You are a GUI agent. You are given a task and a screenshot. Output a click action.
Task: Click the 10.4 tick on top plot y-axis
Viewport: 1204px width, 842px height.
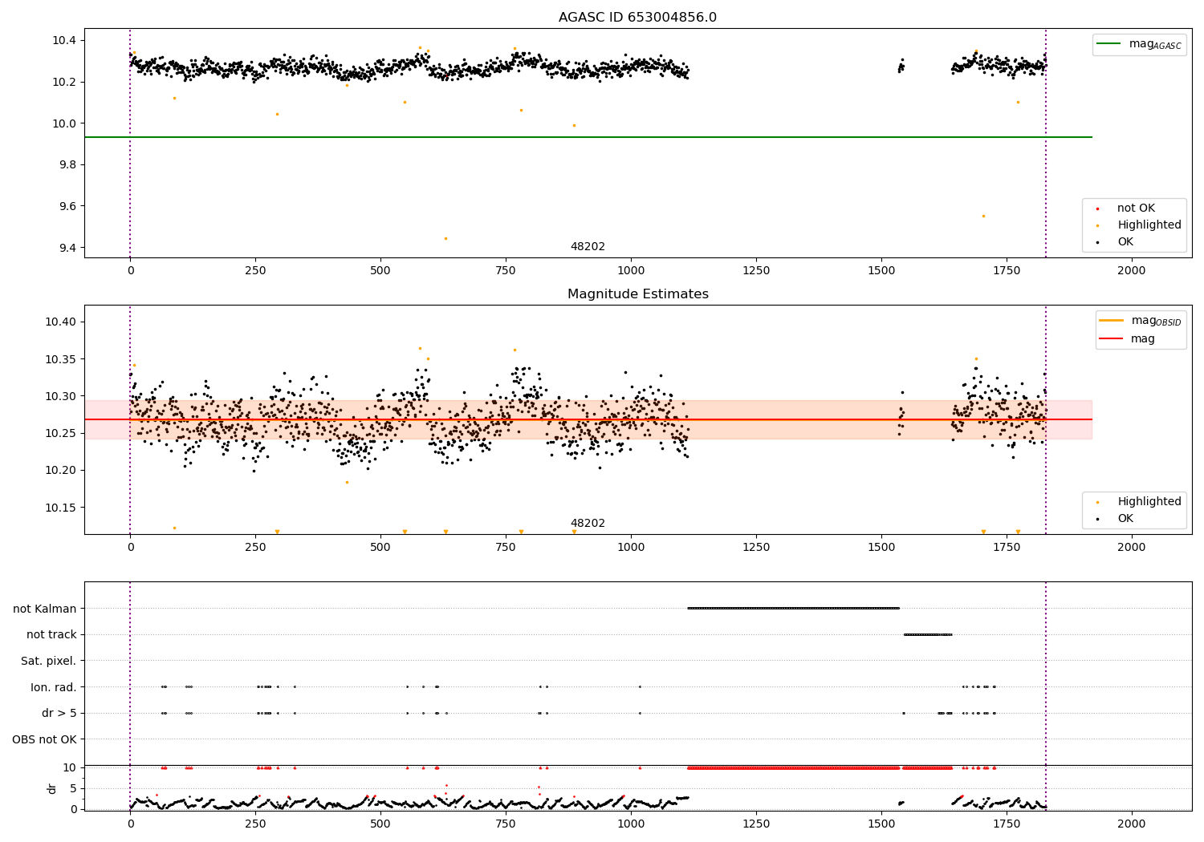(x=65, y=41)
